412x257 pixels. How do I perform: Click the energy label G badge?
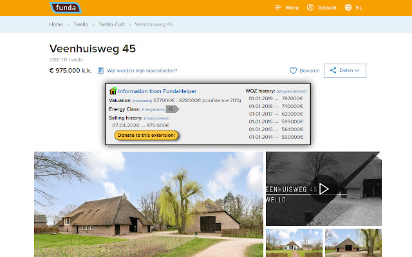point(173,109)
